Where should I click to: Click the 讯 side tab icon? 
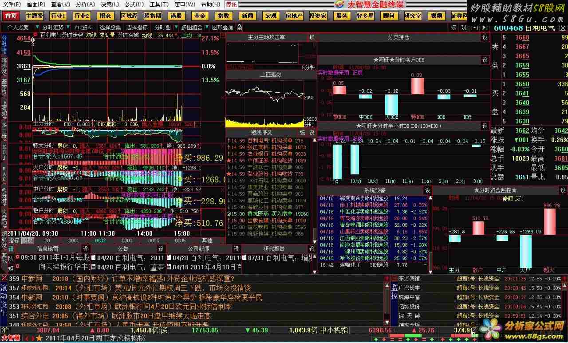[11, 249]
